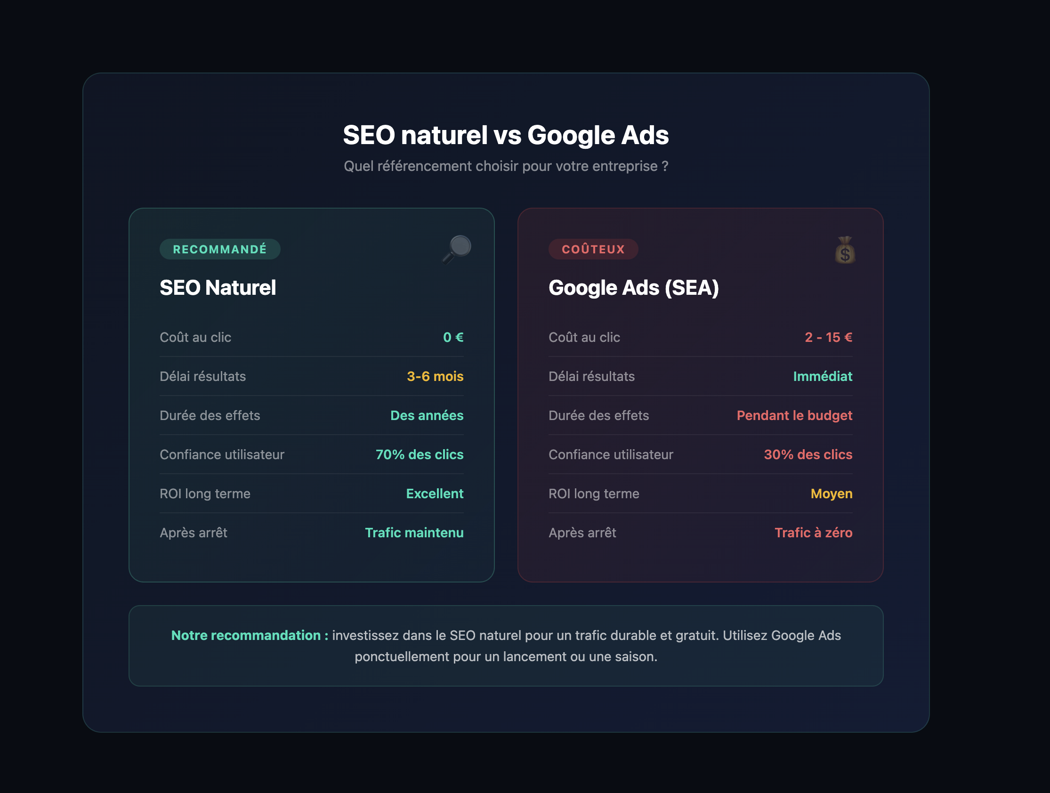Select the Google Ads (SEA) heading
This screenshot has height=793, width=1050.
coord(633,288)
